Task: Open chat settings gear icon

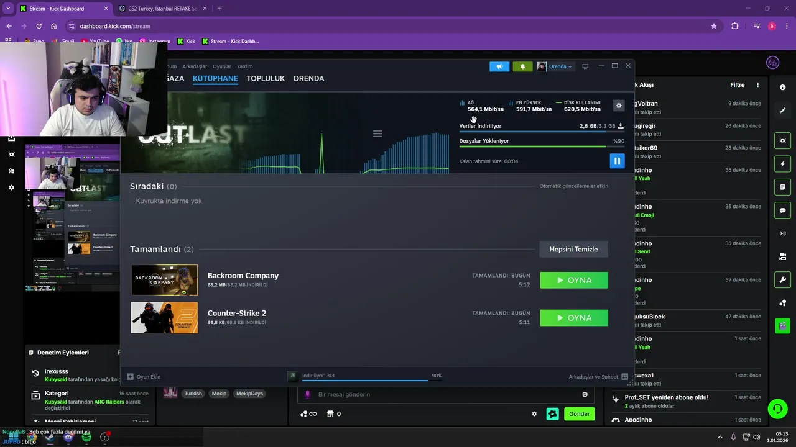Action: (534, 414)
